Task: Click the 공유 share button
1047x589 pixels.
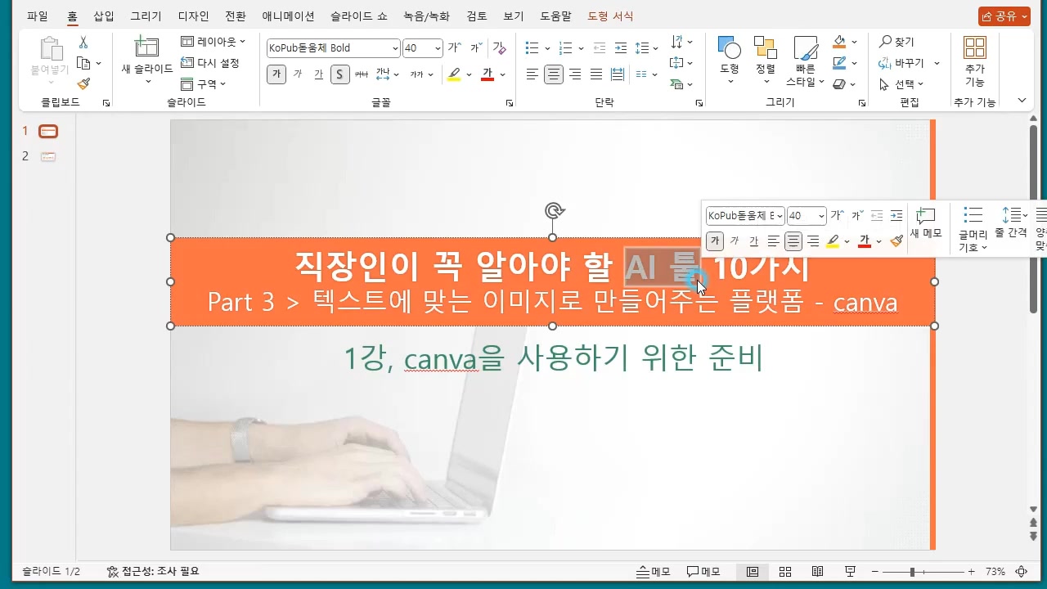Action: pyautogui.click(x=1004, y=16)
